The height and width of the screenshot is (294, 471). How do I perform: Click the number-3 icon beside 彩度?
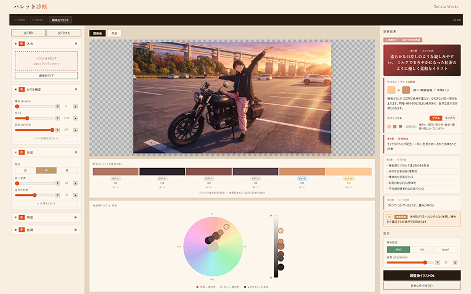point(22,152)
